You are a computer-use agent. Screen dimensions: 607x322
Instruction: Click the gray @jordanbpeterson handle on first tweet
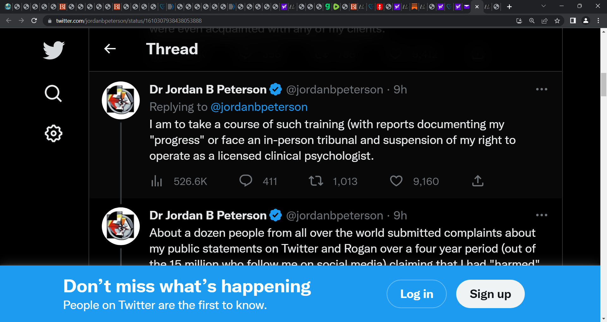[x=334, y=90]
